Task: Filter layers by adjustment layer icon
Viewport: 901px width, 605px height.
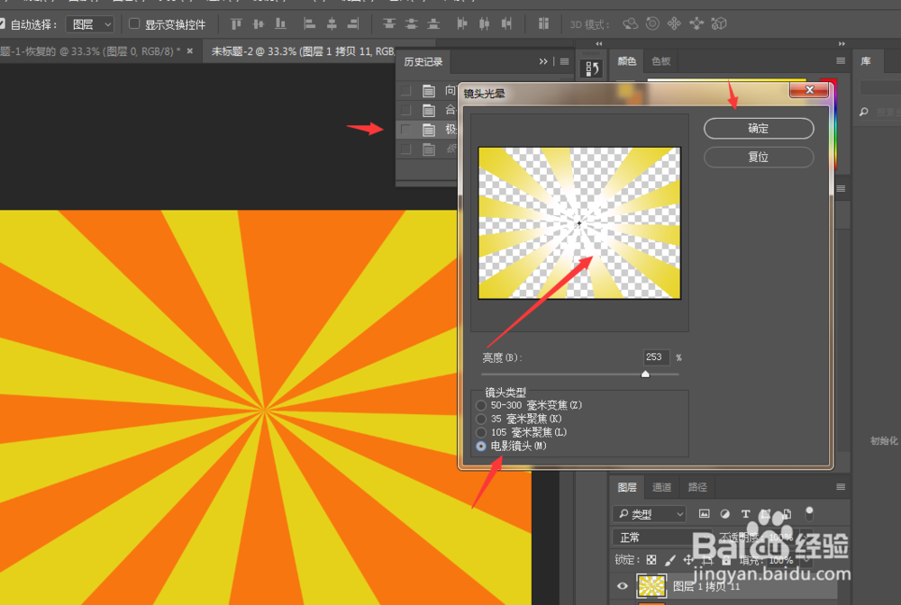Action: pyautogui.click(x=724, y=514)
